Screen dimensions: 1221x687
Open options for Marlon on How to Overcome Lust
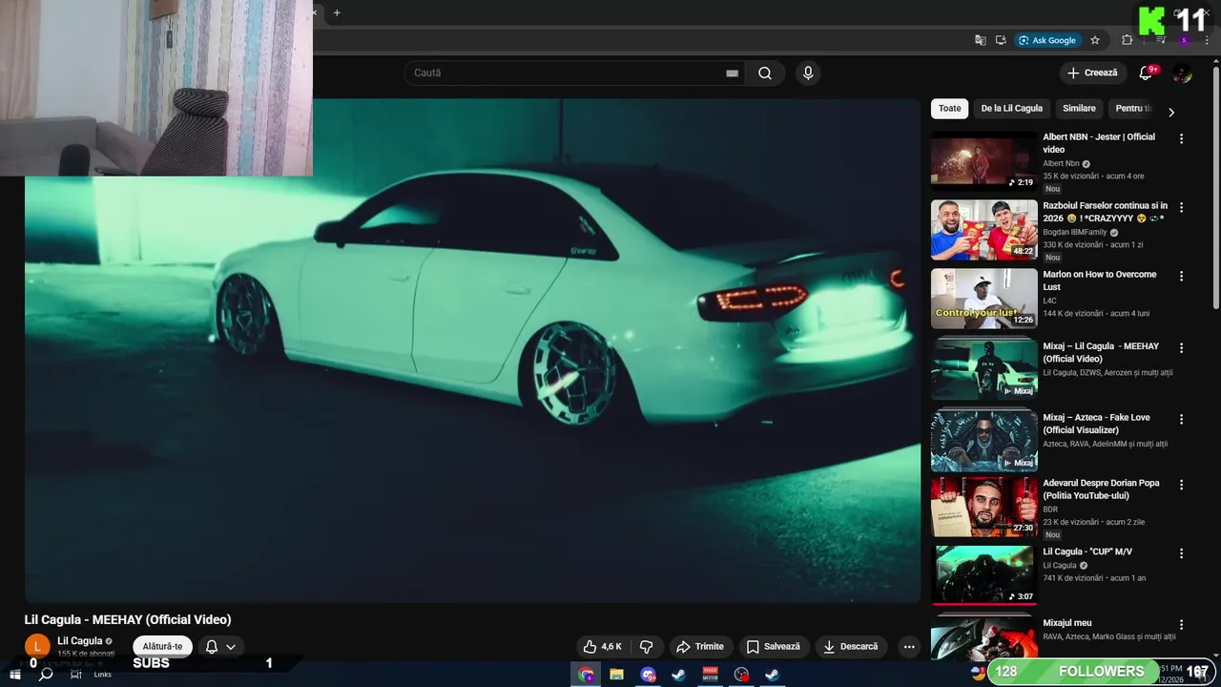pos(1181,276)
